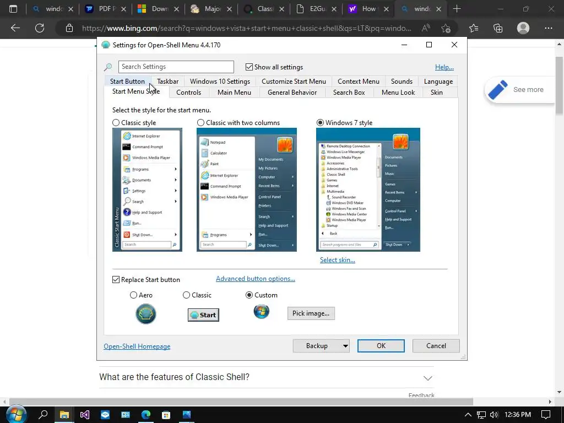564x423 pixels.
Task: Click Cancel in Open-Shell settings
Action: point(436,346)
